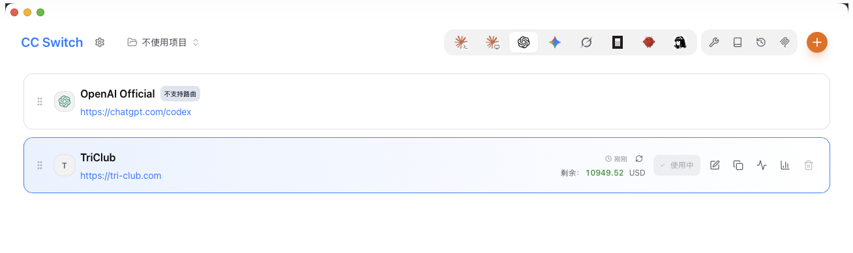
Task: Expand the 不使用项目 project dropdown
Action: coord(163,42)
